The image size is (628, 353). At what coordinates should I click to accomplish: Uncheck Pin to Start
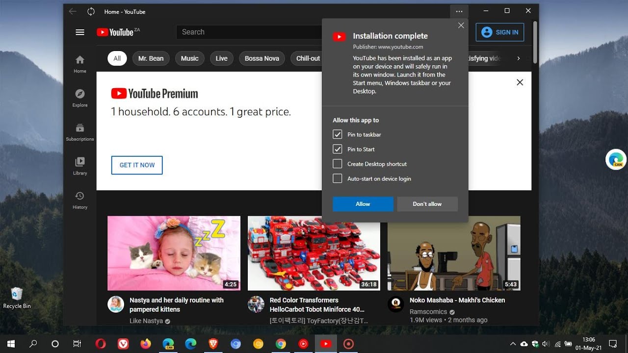[337, 149]
